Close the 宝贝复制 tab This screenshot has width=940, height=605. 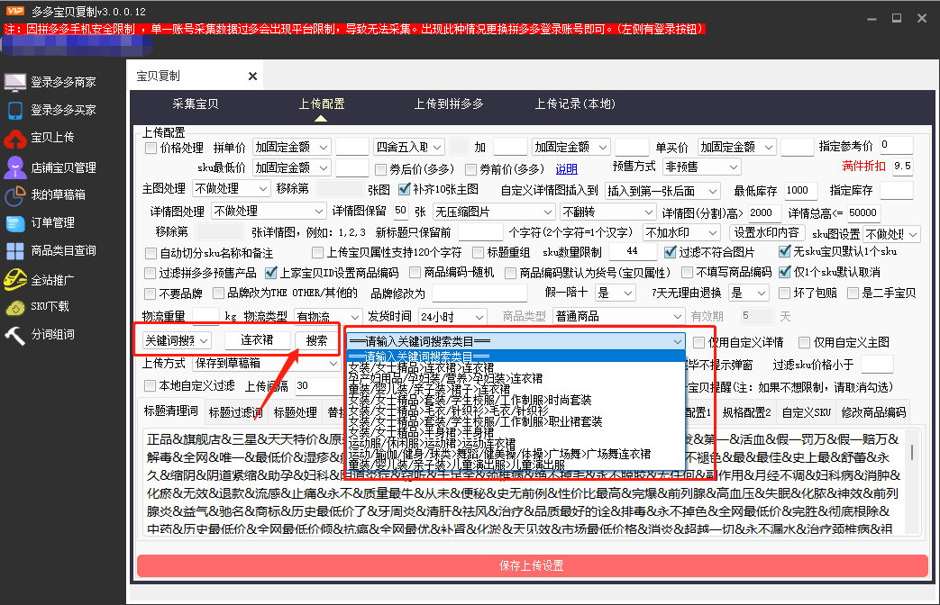(252, 76)
